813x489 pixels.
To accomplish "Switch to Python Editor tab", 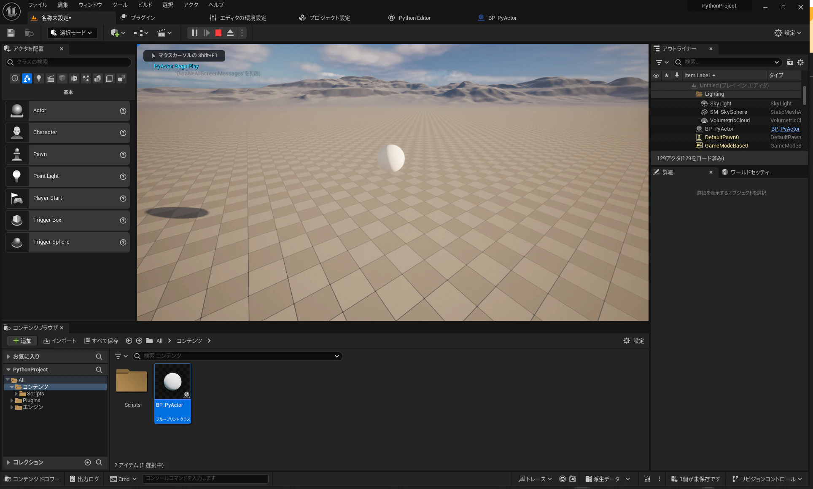I will click(x=409, y=18).
